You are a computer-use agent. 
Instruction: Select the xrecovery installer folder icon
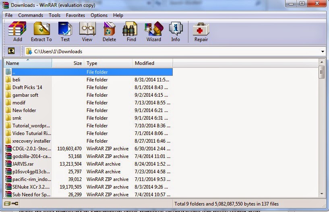click(x=8, y=141)
